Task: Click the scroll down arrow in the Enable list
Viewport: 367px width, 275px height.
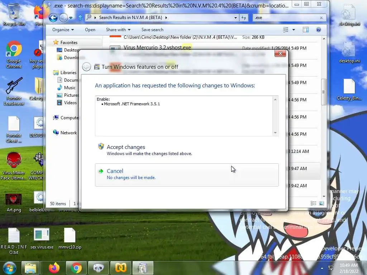Action: [x=275, y=133]
